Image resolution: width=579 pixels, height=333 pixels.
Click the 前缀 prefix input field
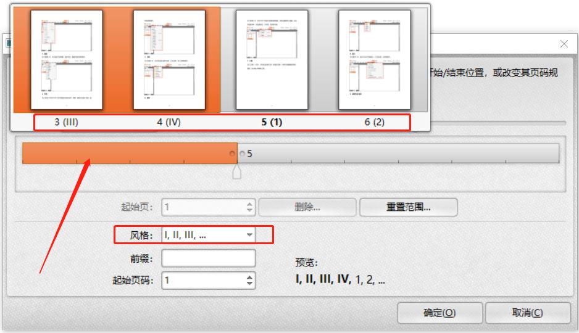click(x=209, y=258)
